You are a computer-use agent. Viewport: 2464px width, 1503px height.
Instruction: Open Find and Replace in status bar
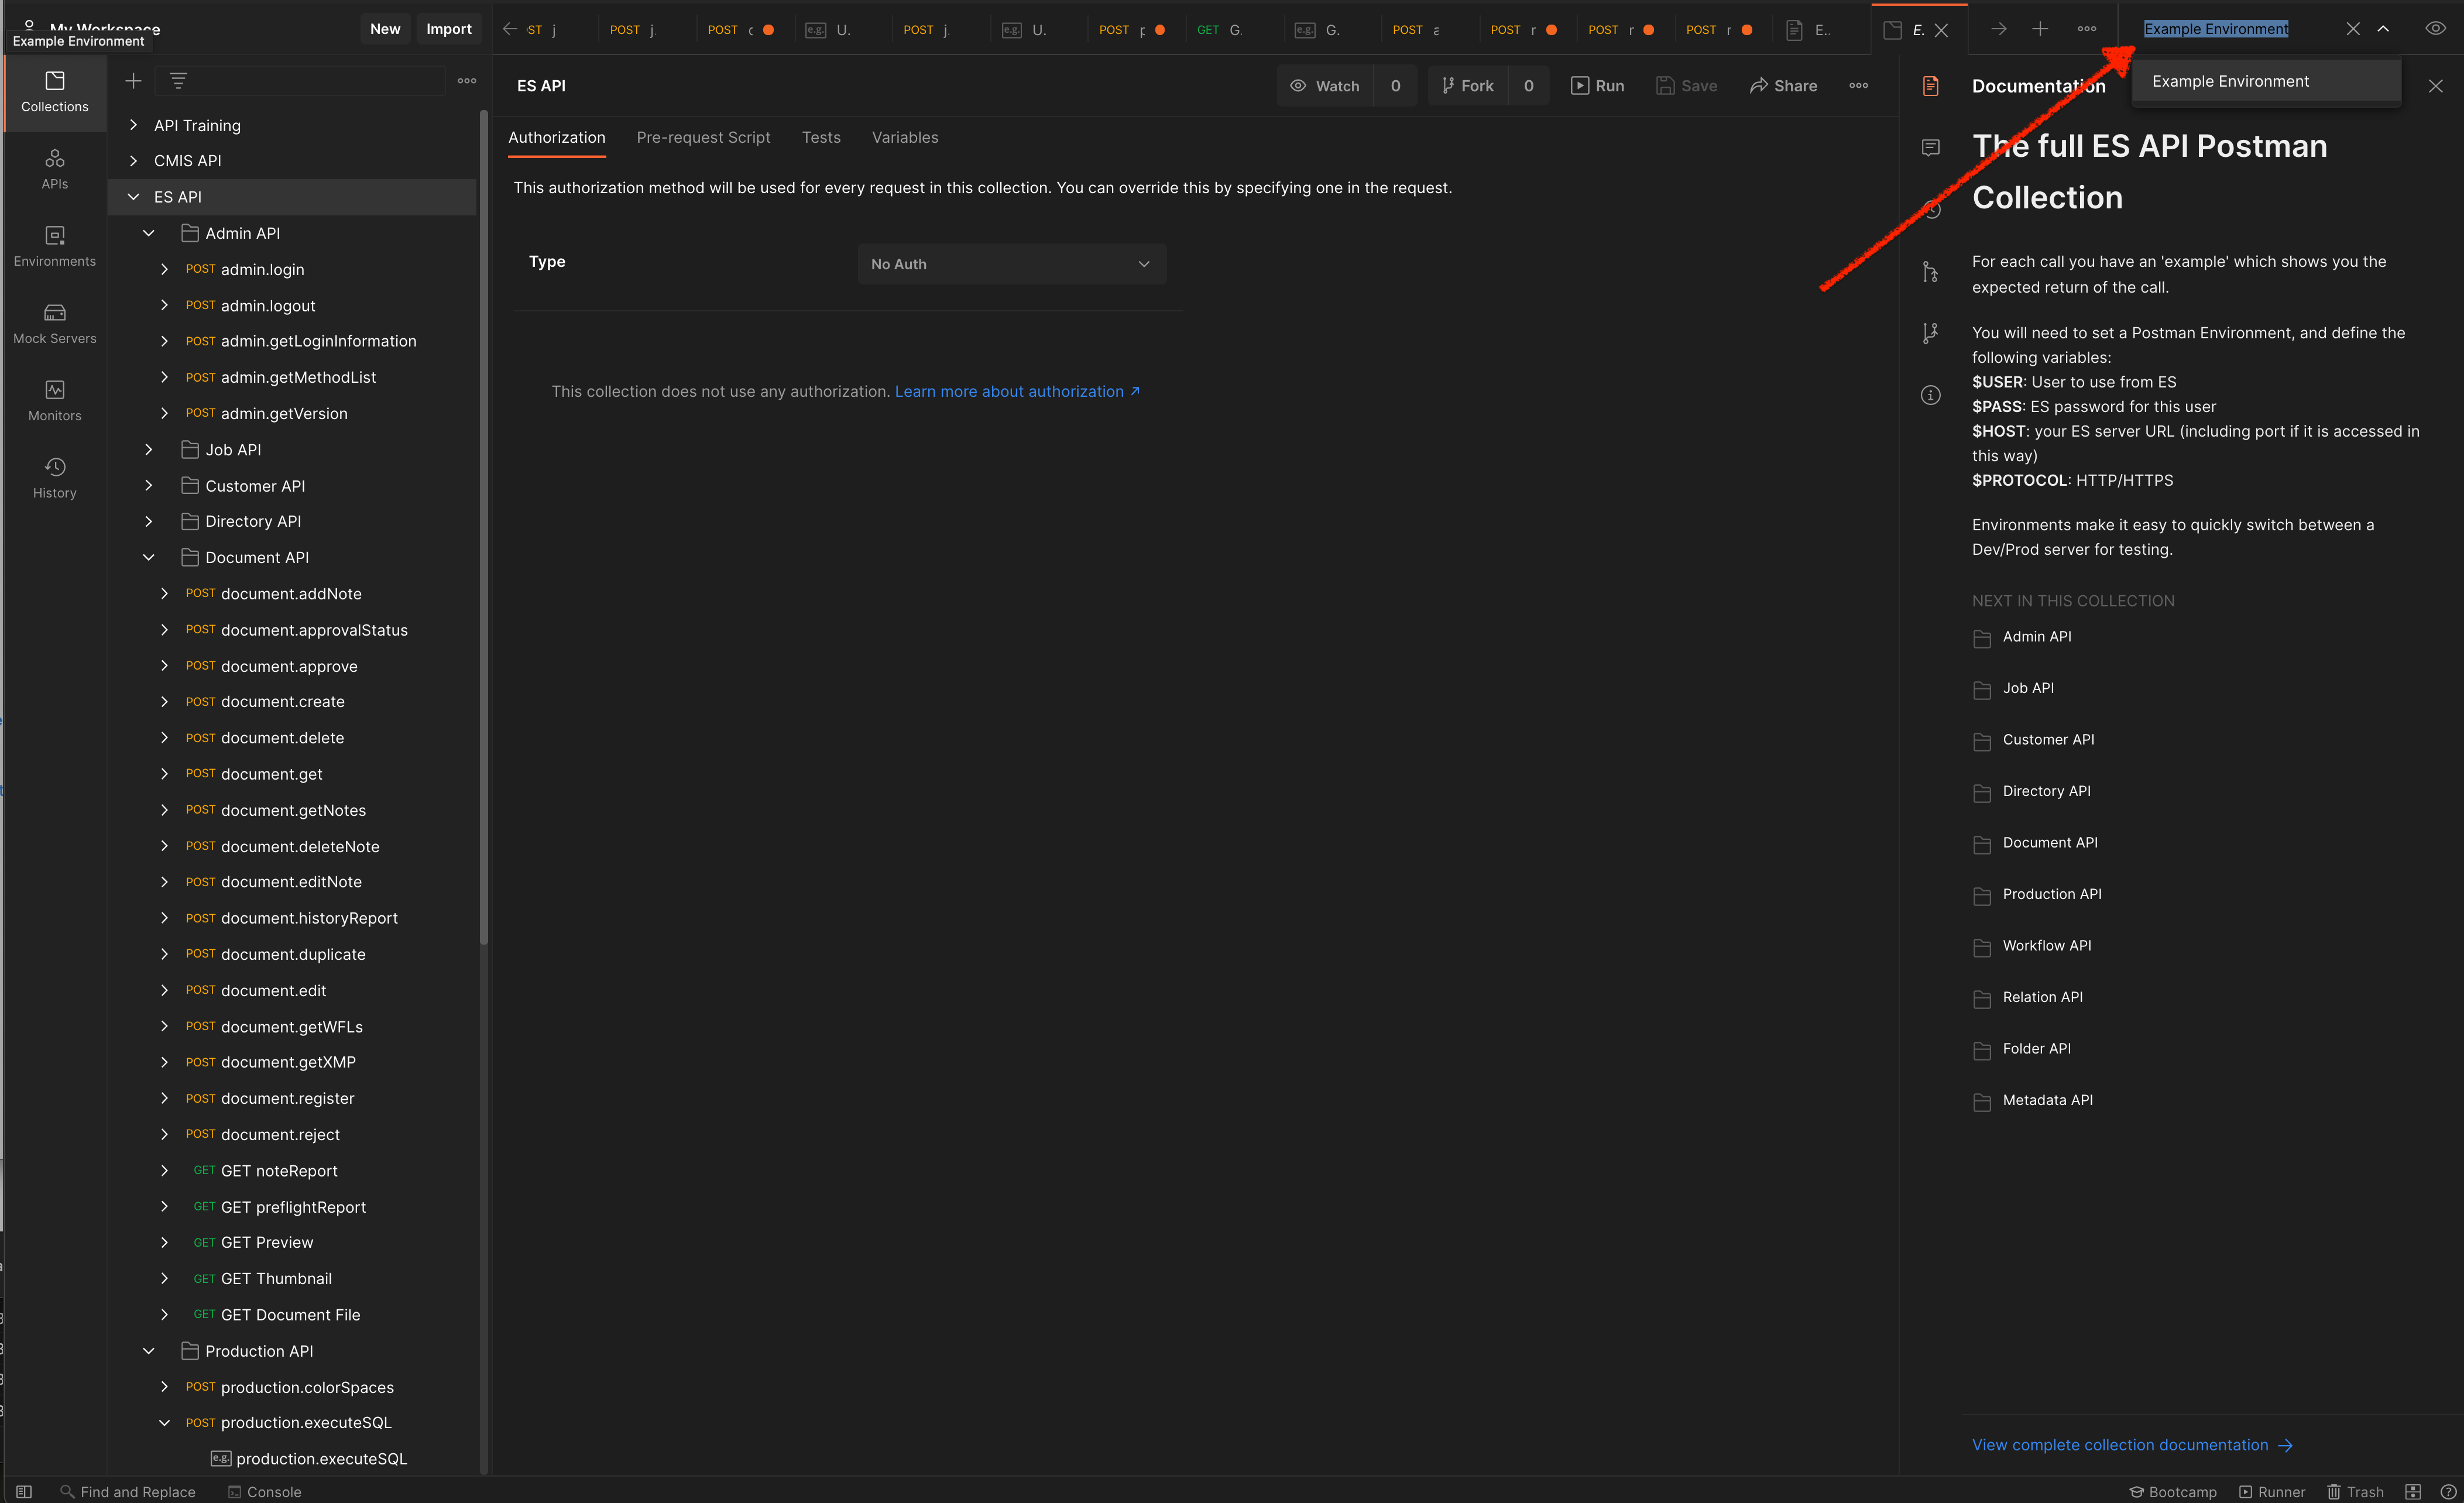[x=128, y=1491]
